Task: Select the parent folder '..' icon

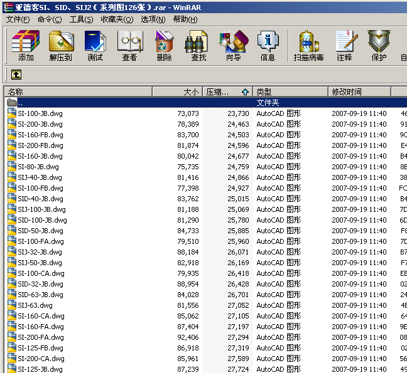Action: point(12,103)
